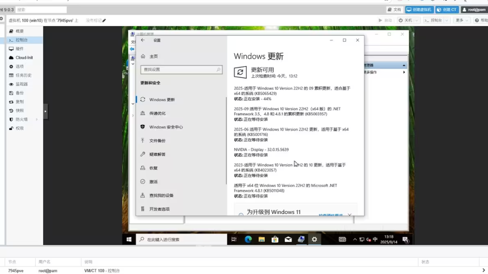Viewport: 488px width, 274px height.
Task: Click the 创建 CT button
Action: [x=447, y=10]
